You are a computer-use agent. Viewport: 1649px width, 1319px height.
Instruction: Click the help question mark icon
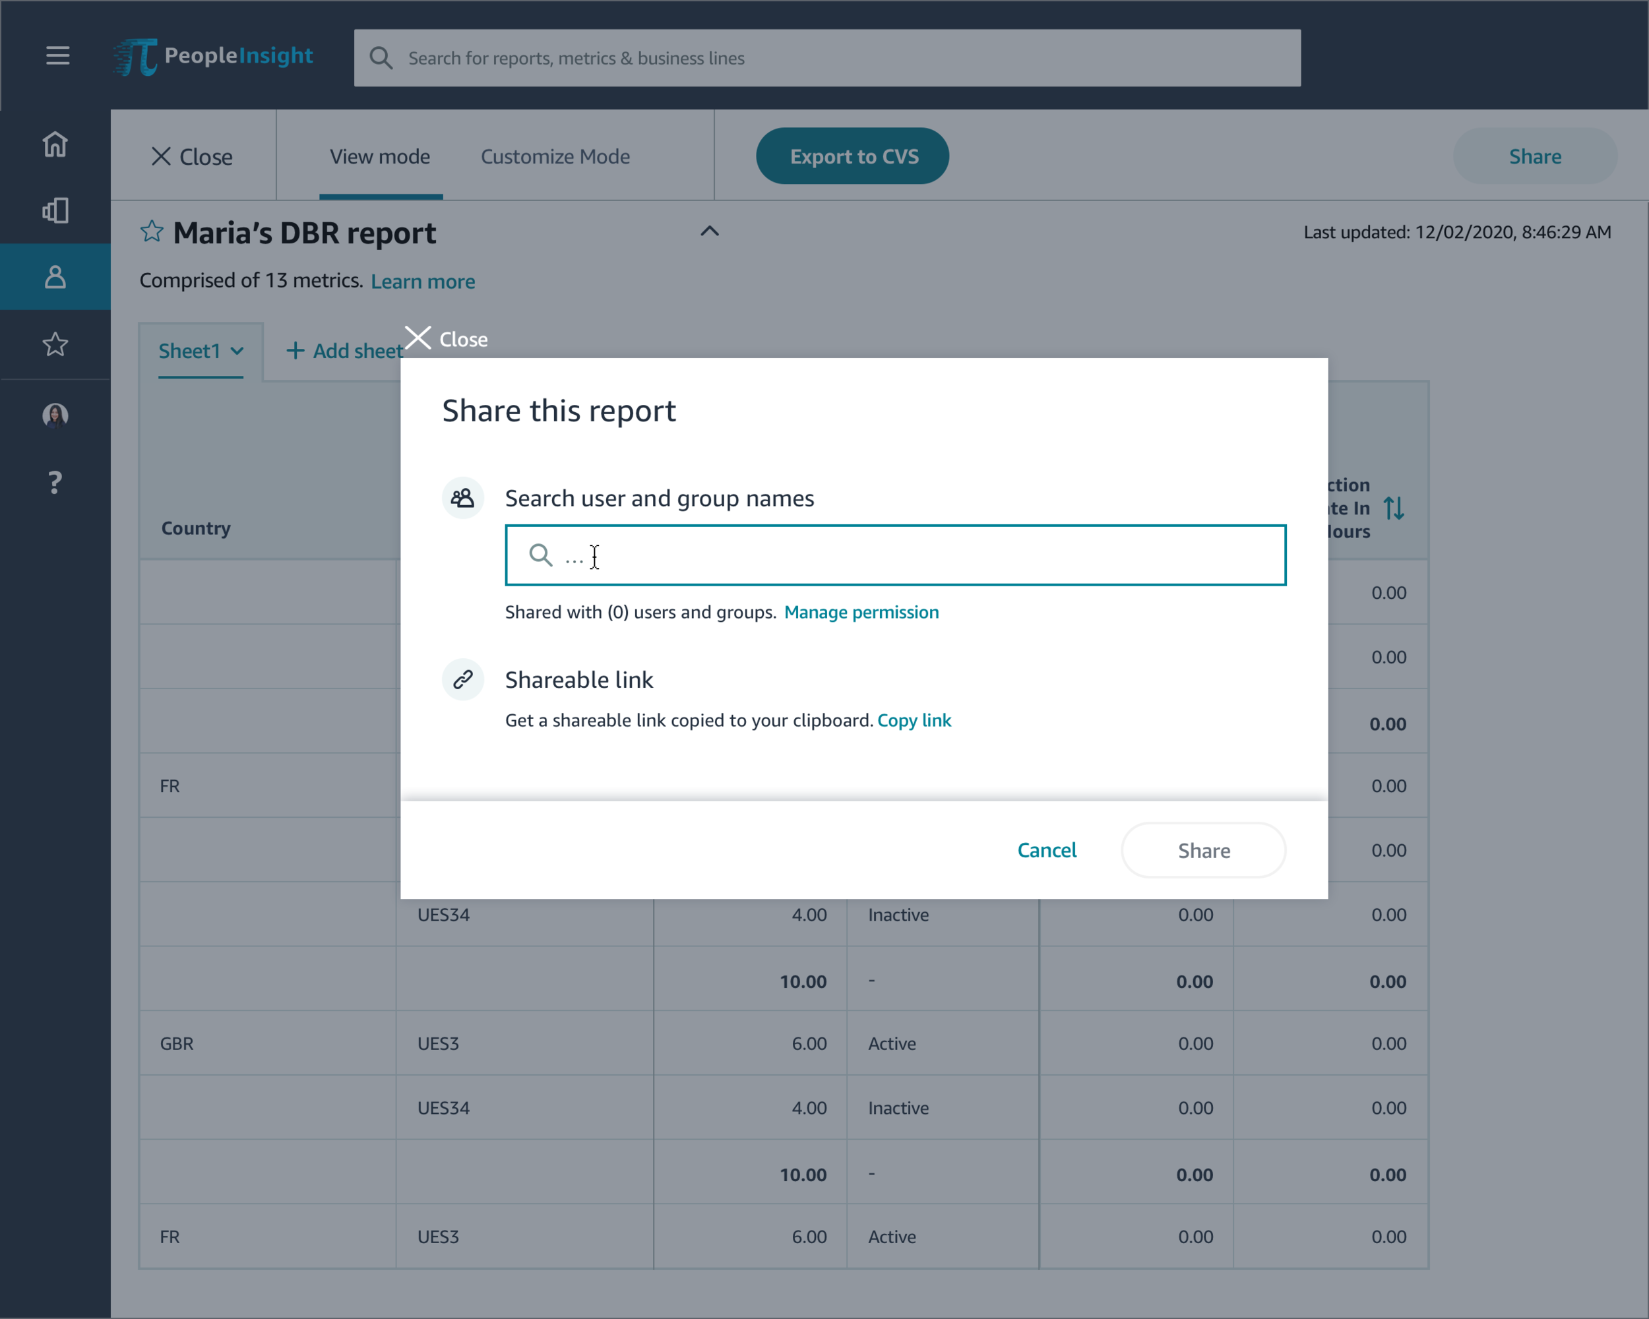[55, 481]
